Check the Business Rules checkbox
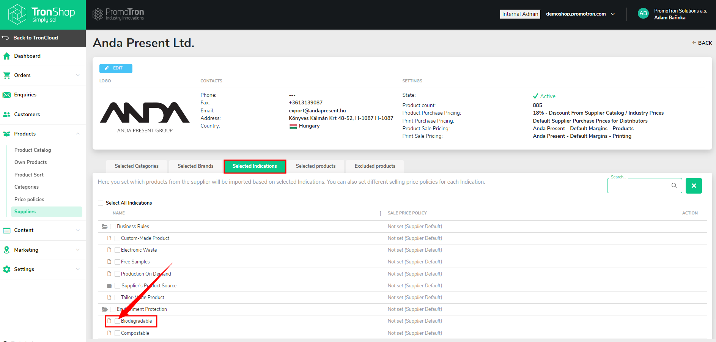The height and width of the screenshot is (342, 716). click(x=113, y=227)
